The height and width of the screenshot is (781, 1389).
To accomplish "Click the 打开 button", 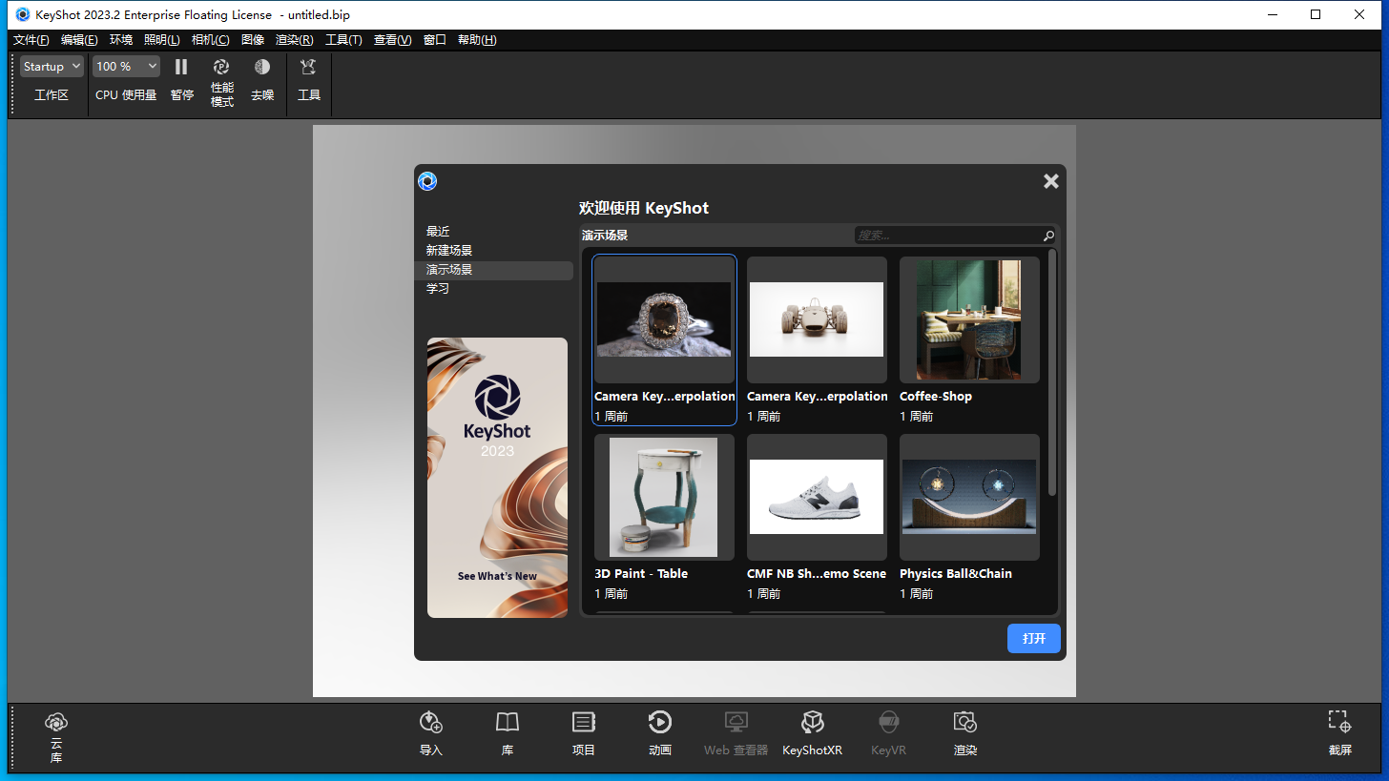I will [1034, 639].
